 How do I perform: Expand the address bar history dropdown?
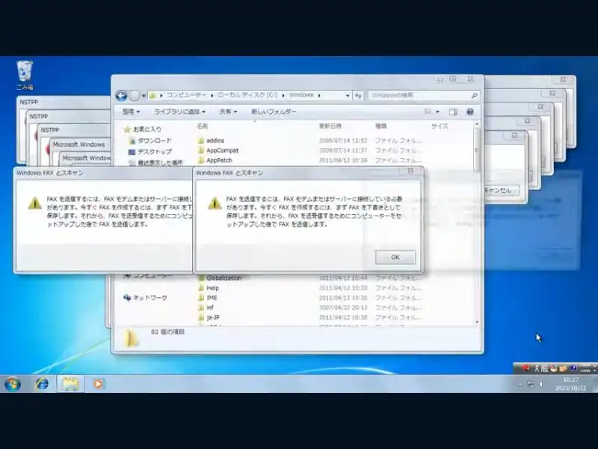pyautogui.click(x=348, y=96)
